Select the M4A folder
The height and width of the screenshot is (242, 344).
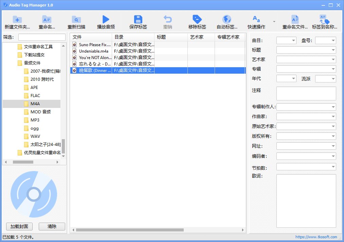pos(32,104)
